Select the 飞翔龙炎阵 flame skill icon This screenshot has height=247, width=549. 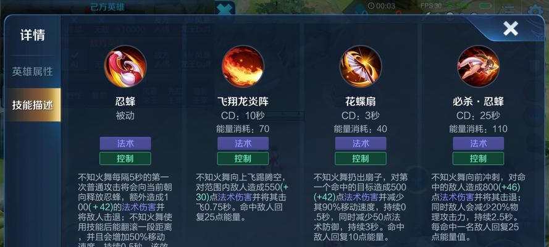243,67
